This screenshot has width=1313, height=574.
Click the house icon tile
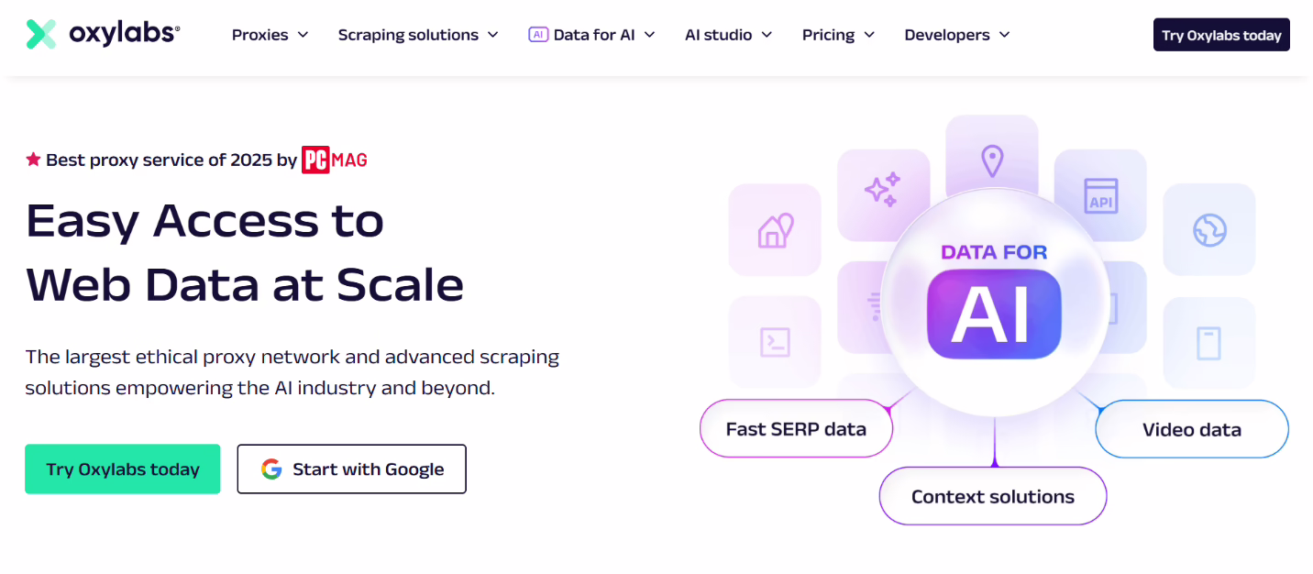[x=774, y=229]
